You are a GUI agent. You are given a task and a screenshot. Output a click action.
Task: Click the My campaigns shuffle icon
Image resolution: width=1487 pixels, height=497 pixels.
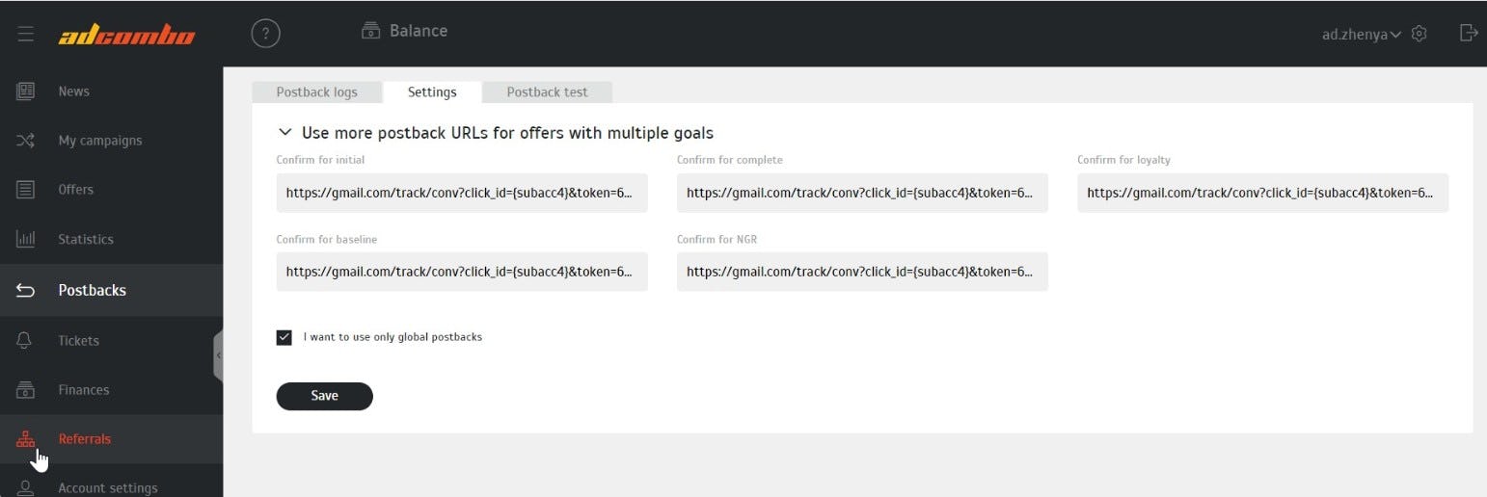pyautogui.click(x=25, y=141)
